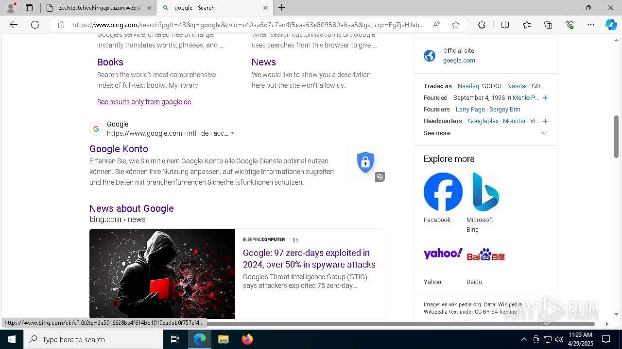The width and height of the screenshot is (622, 349).
Task: Open the 97 zero-days exploited article
Action: point(309,258)
